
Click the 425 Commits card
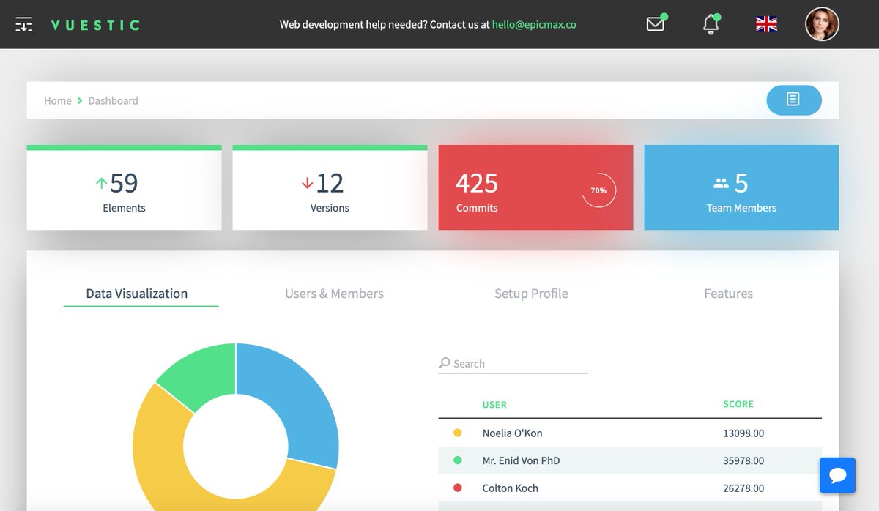535,187
